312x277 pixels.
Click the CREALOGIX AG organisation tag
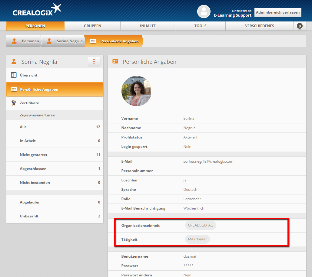[201, 225]
